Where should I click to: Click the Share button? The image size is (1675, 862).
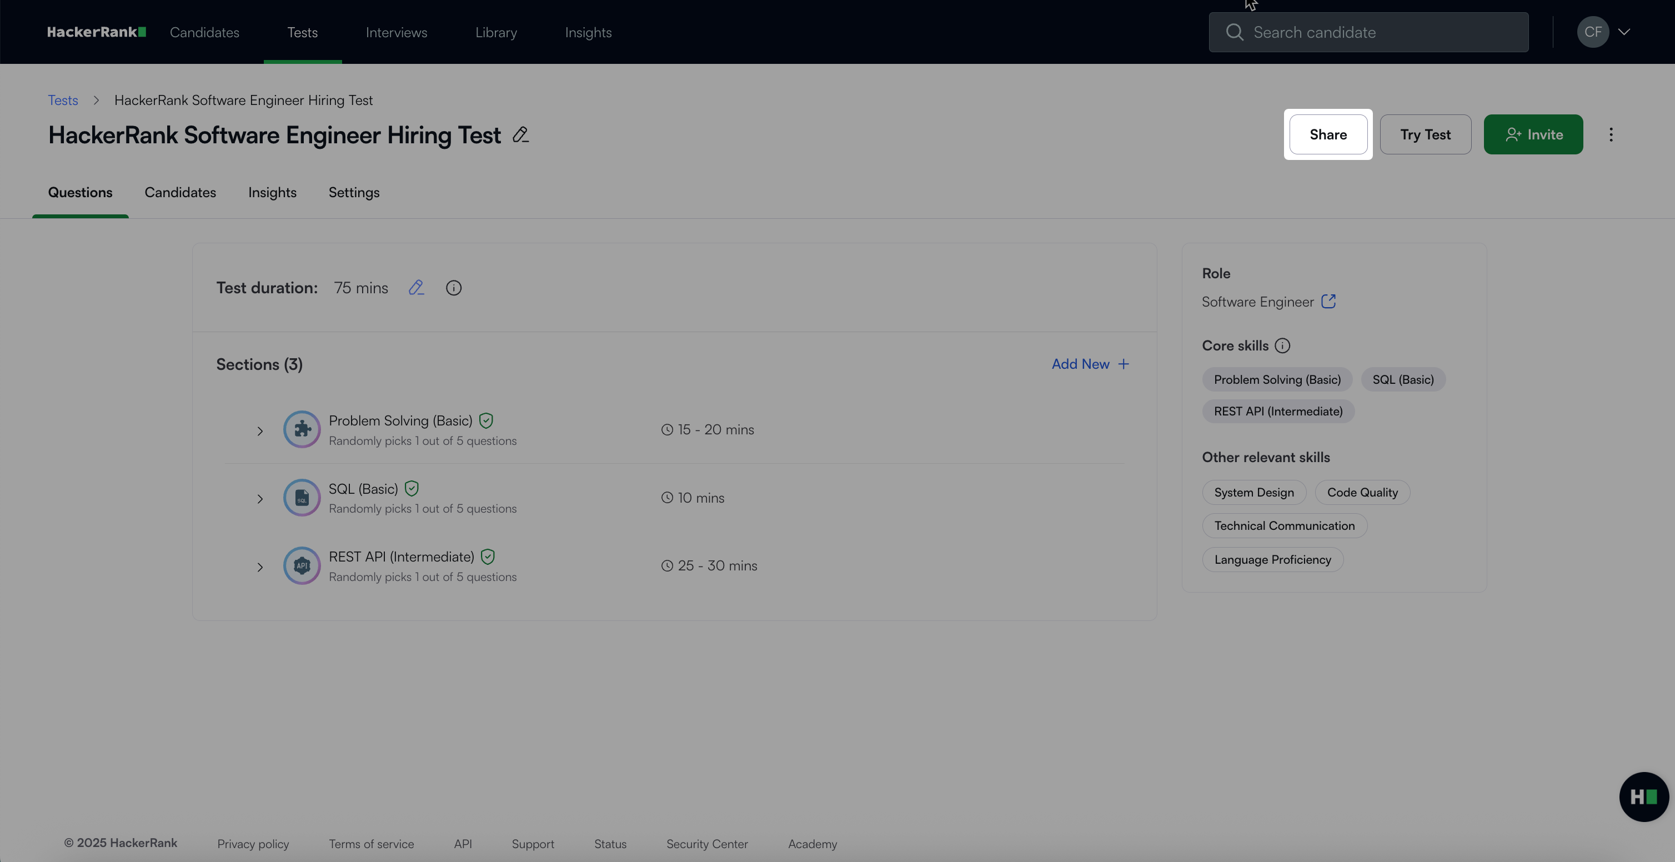click(x=1328, y=134)
